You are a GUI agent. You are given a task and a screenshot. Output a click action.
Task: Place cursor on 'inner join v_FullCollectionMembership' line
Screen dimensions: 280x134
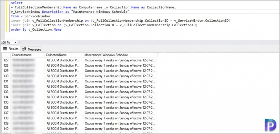(121, 21)
